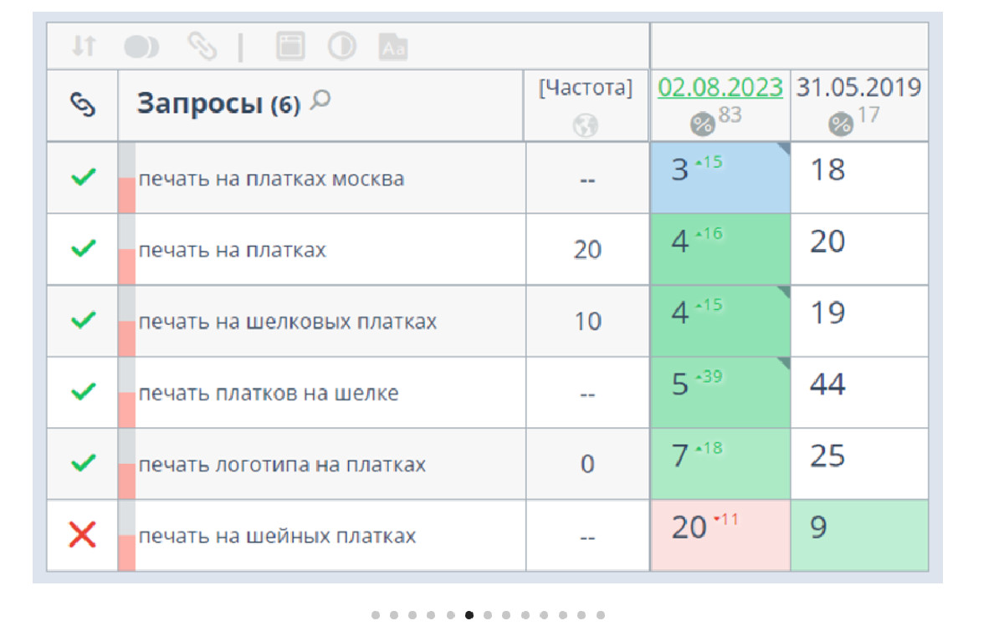Toggle the red X for печать на шейных платках
1004x631 pixels.
82,535
